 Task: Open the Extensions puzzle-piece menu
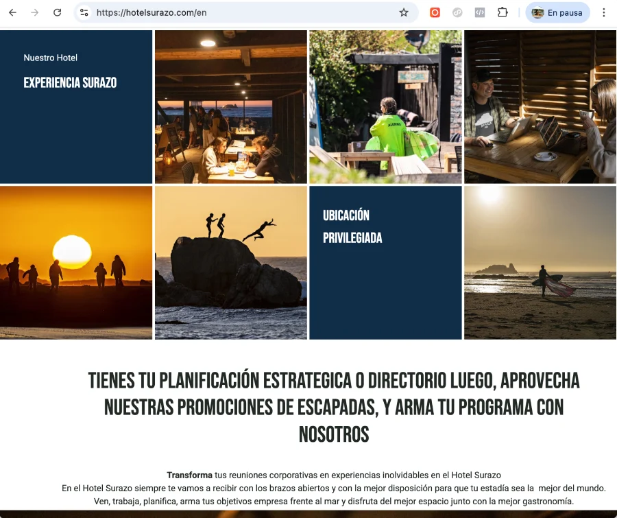pos(503,12)
